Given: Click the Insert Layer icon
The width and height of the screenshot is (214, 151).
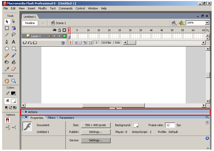Looking at the screenshot, I should (24, 43).
